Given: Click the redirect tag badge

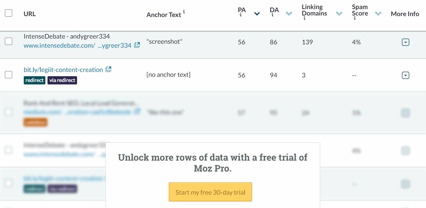Looking at the screenshot, I should tap(34, 80).
